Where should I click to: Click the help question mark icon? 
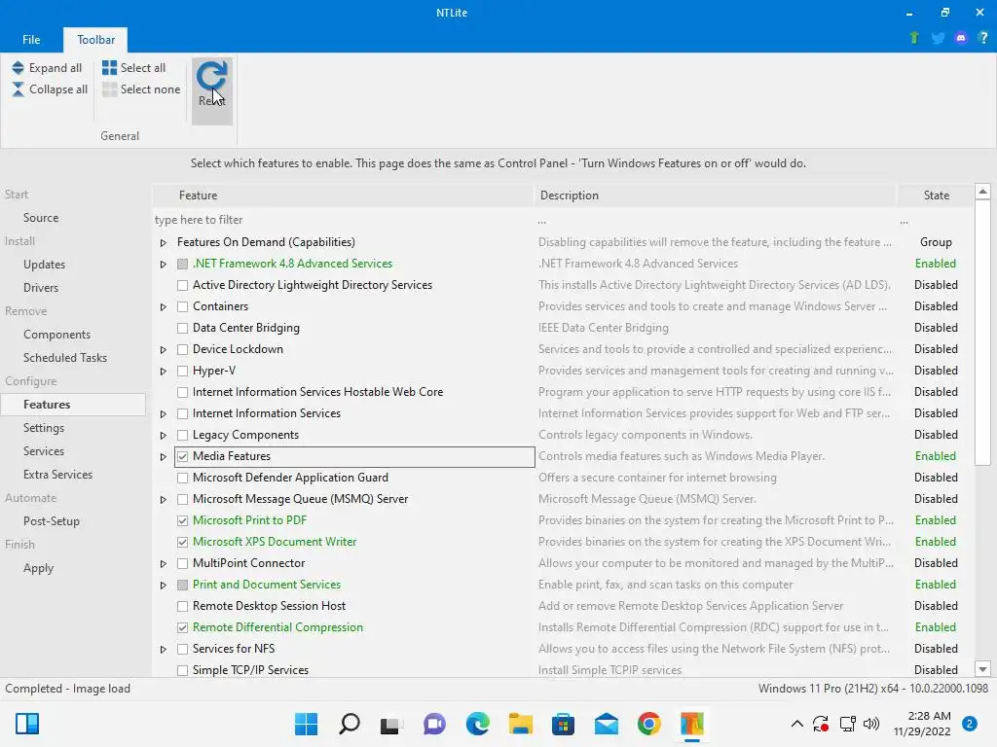(x=983, y=38)
